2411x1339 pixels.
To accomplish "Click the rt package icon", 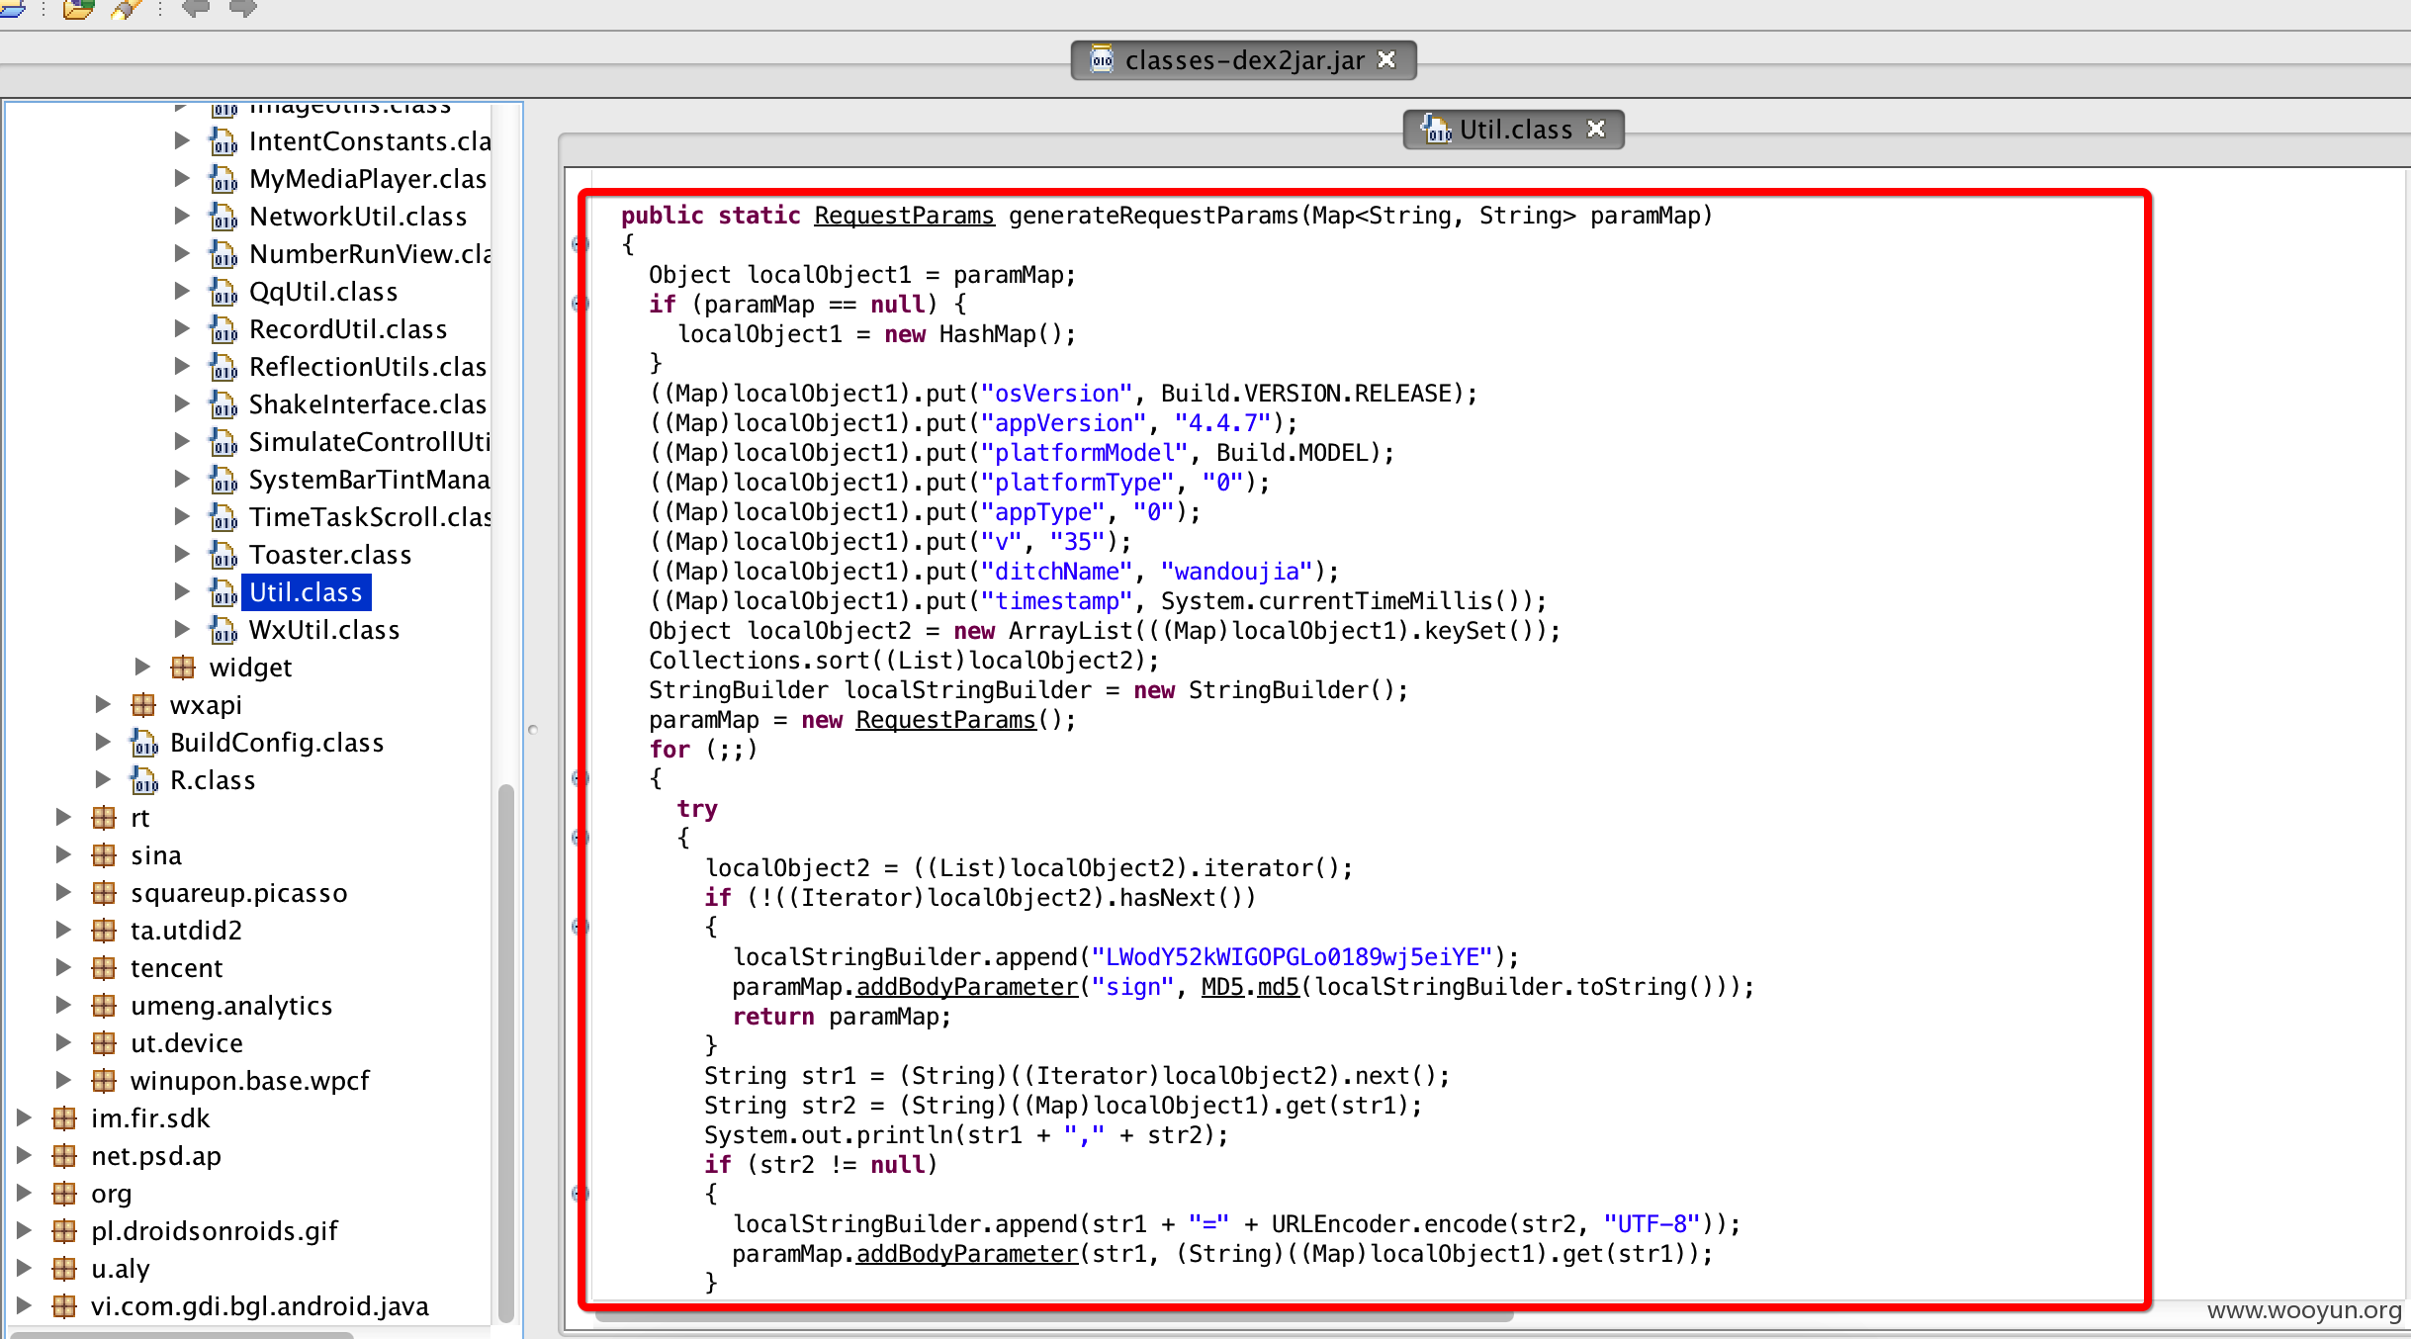I will [104, 818].
